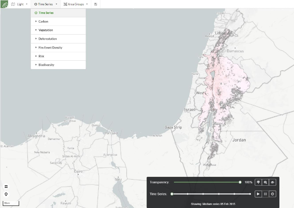Click the layer legend signpost icon
The height and width of the screenshot is (208, 294).
pos(258,182)
